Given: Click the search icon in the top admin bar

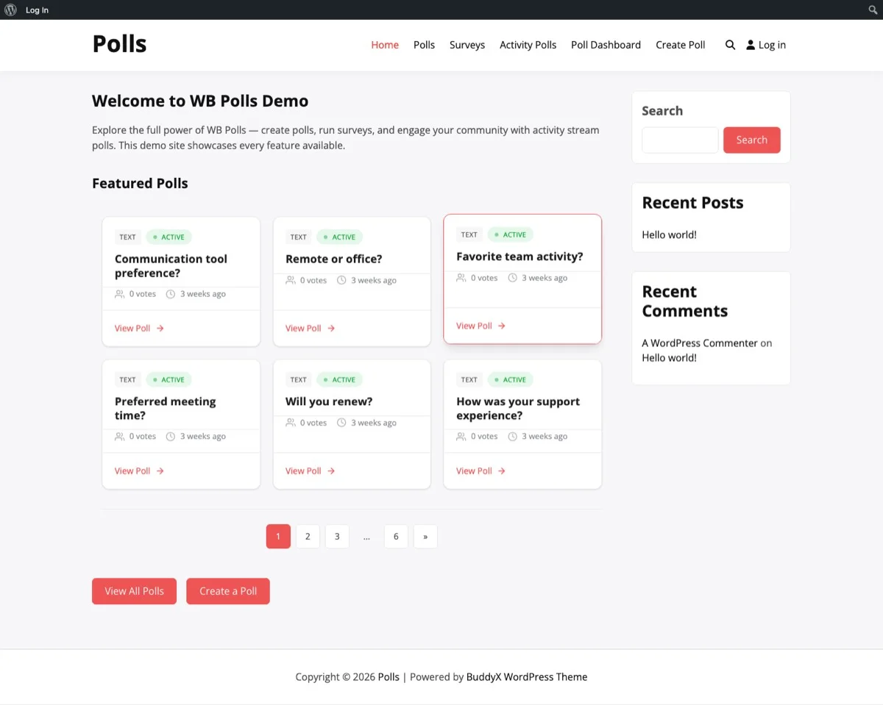Looking at the screenshot, I should point(873,10).
